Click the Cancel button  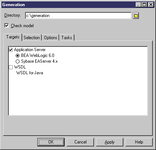tap(81, 142)
